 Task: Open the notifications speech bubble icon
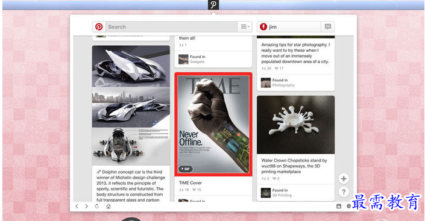[x=328, y=27]
